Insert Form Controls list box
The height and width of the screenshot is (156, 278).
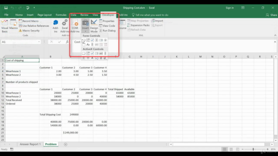point(101,40)
